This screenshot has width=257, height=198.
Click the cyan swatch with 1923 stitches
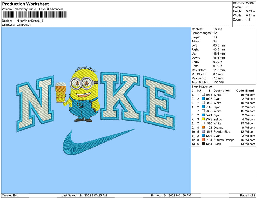tap(203, 99)
